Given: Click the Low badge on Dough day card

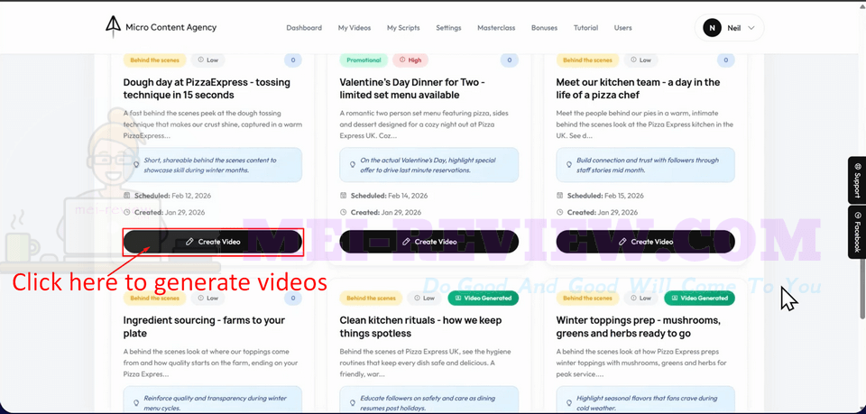Looking at the screenshot, I should point(207,60).
